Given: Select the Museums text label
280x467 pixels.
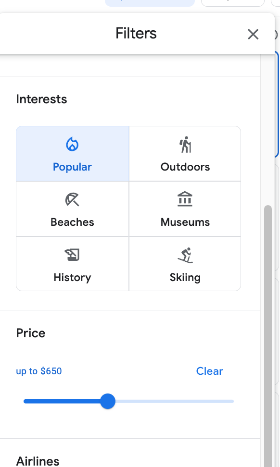Looking at the screenshot, I should (x=185, y=222).
